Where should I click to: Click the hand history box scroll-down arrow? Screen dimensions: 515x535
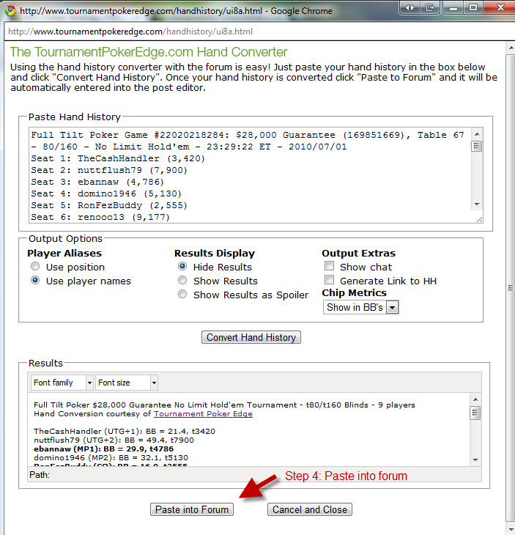point(477,204)
